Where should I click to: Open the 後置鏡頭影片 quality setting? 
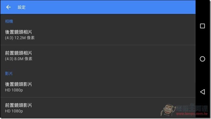(98, 87)
